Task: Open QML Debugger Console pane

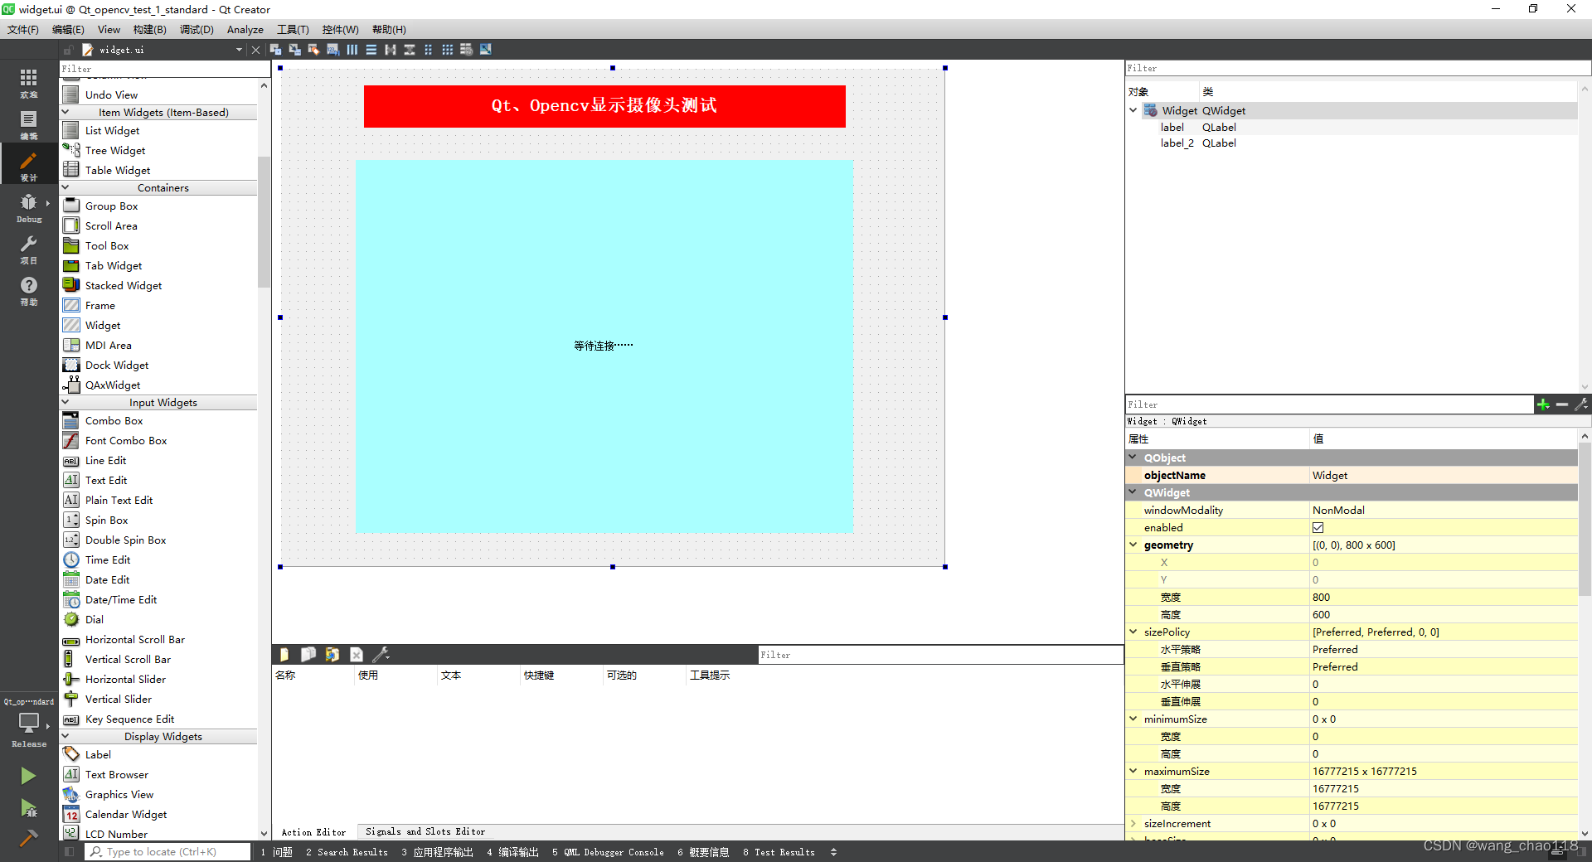Action: 608,852
